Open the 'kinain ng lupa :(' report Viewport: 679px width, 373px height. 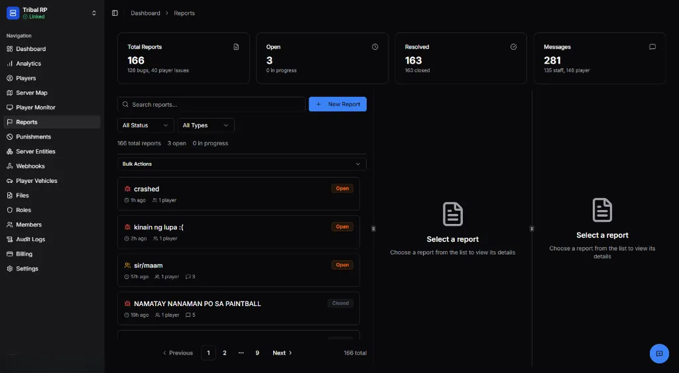coord(239,232)
